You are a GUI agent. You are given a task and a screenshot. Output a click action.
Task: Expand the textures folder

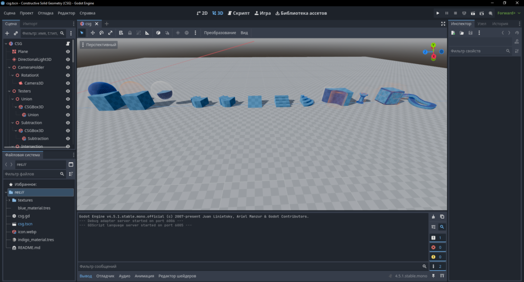click(9, 200)
